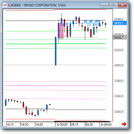The height and width of the screenshot is (134, 134).
Task: Click the tall blue opening candlestick at 09:00
Action: (56, 51)
